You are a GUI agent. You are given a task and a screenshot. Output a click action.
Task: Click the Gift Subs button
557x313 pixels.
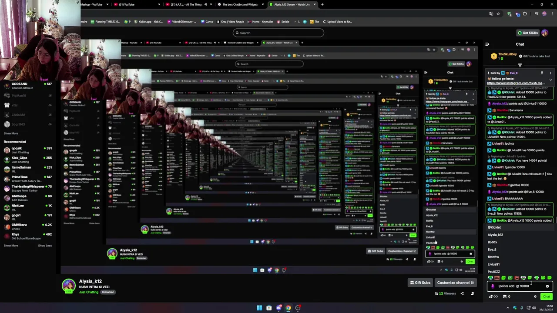tap(420, 283)
